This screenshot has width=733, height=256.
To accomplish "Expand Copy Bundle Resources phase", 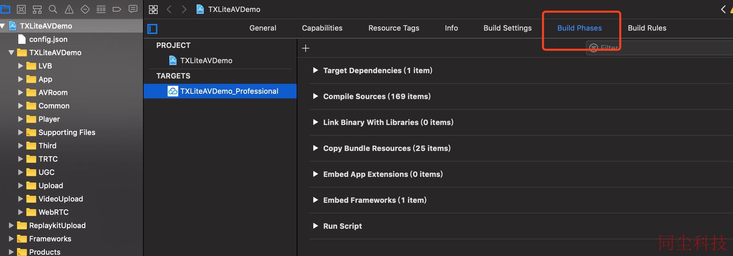I will (x=315, y=148).
